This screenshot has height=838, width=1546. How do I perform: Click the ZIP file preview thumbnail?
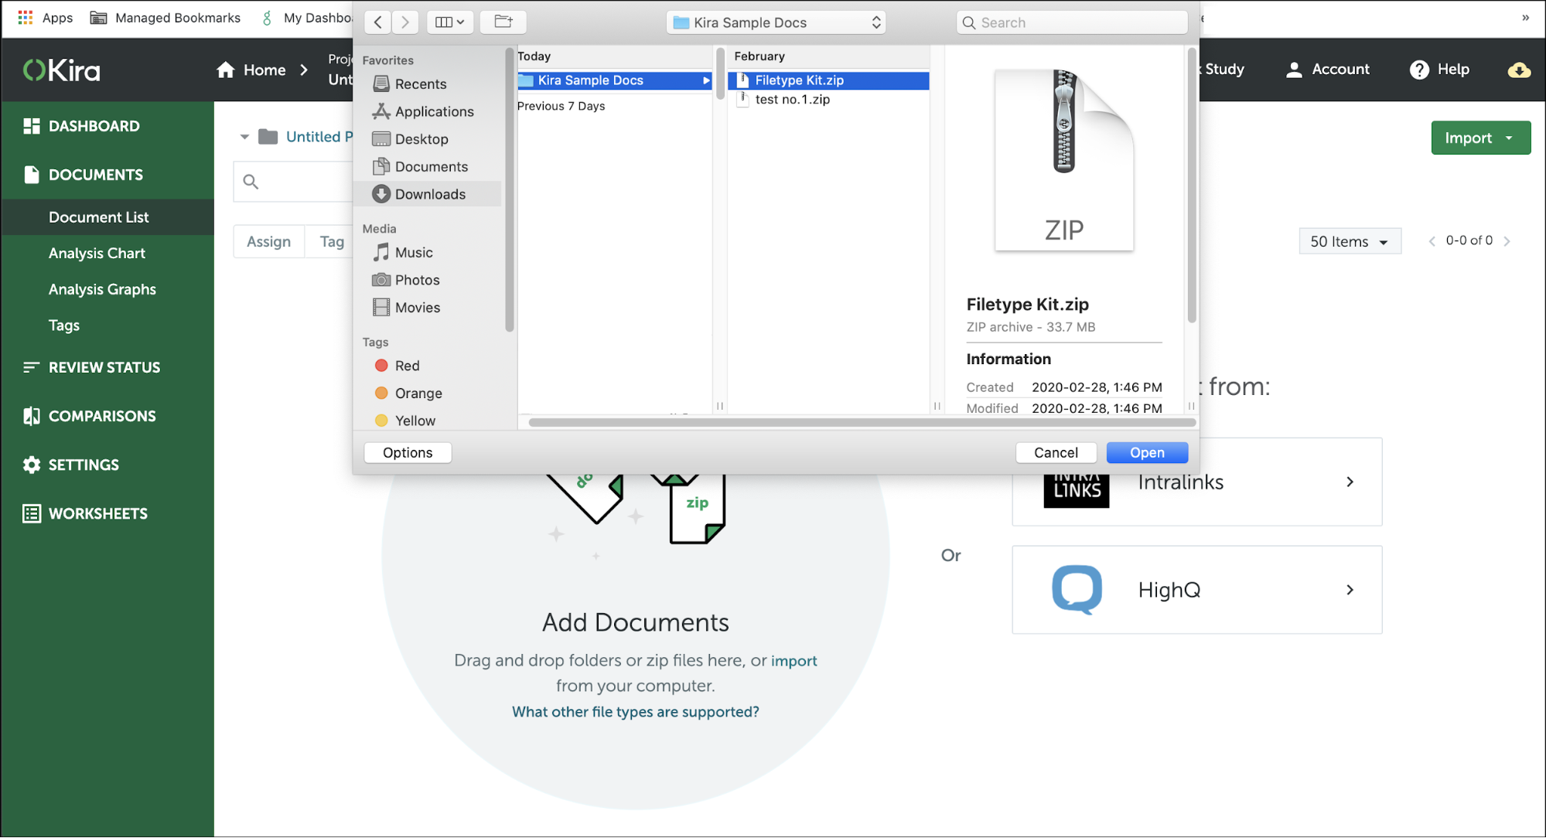pyautogui.click(x=1064, y=160)
